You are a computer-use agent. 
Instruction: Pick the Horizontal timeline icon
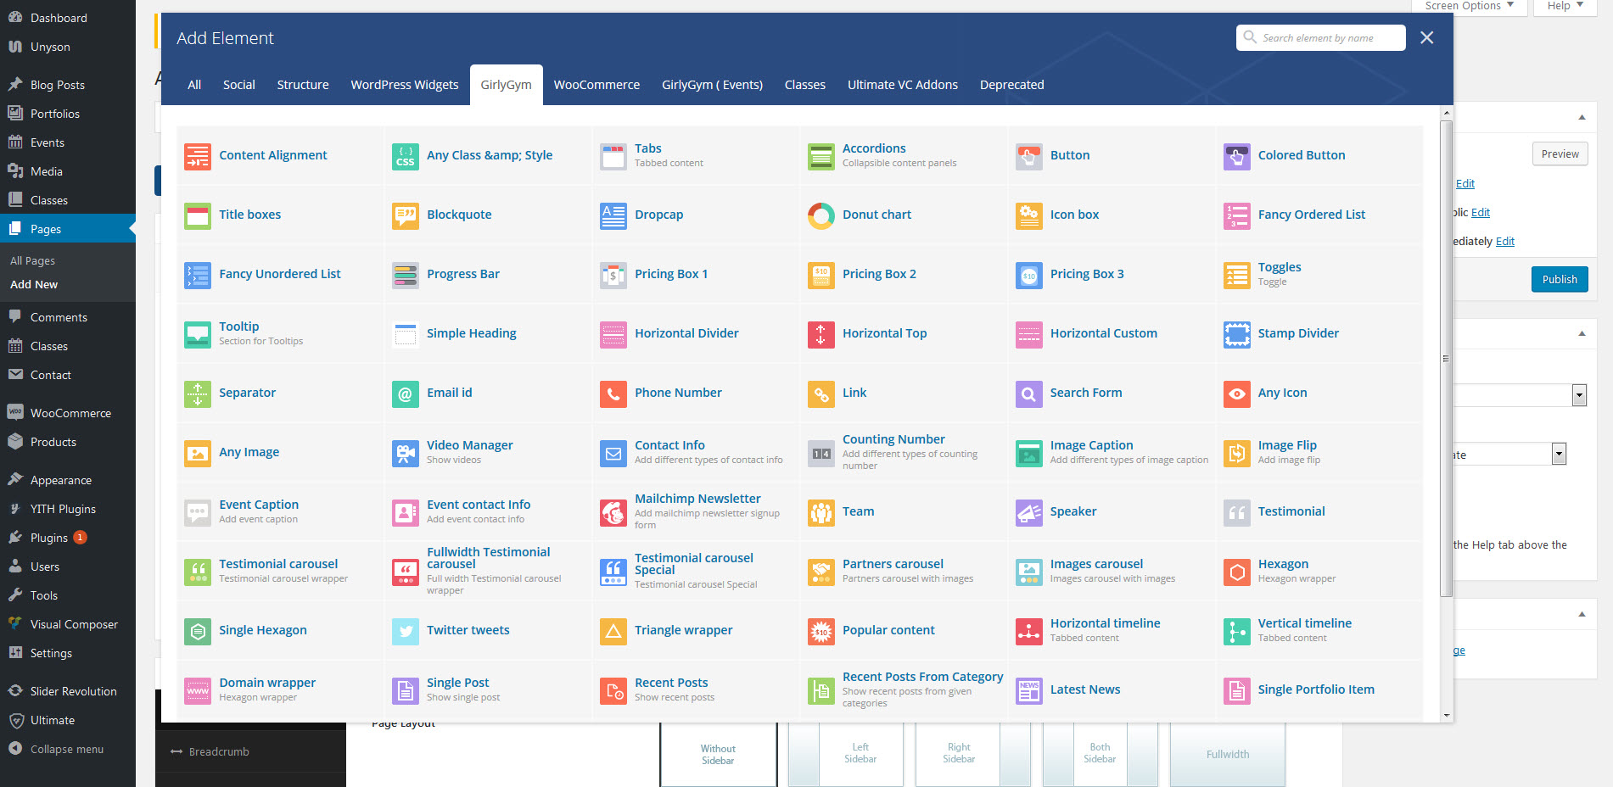pyautogui.click(x=1028, y=631)
